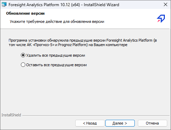Click the installer icon in the title bar

4,5
